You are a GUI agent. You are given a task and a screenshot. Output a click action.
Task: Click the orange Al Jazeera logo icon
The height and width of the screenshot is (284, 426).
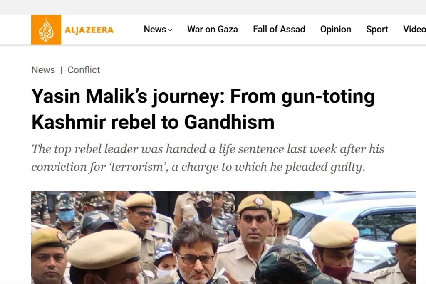point(46,30)
